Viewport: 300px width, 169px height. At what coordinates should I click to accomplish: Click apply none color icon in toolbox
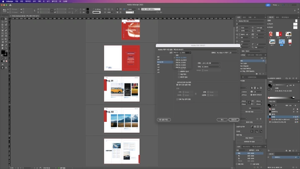pyautogui.click(x=6, y=61)
